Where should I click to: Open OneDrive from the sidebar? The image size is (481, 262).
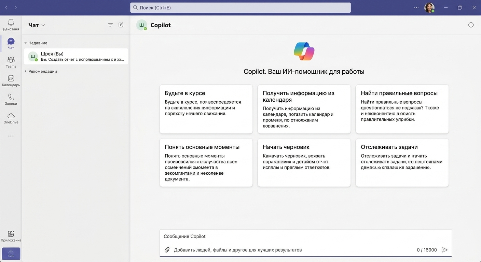click(11, 118)
